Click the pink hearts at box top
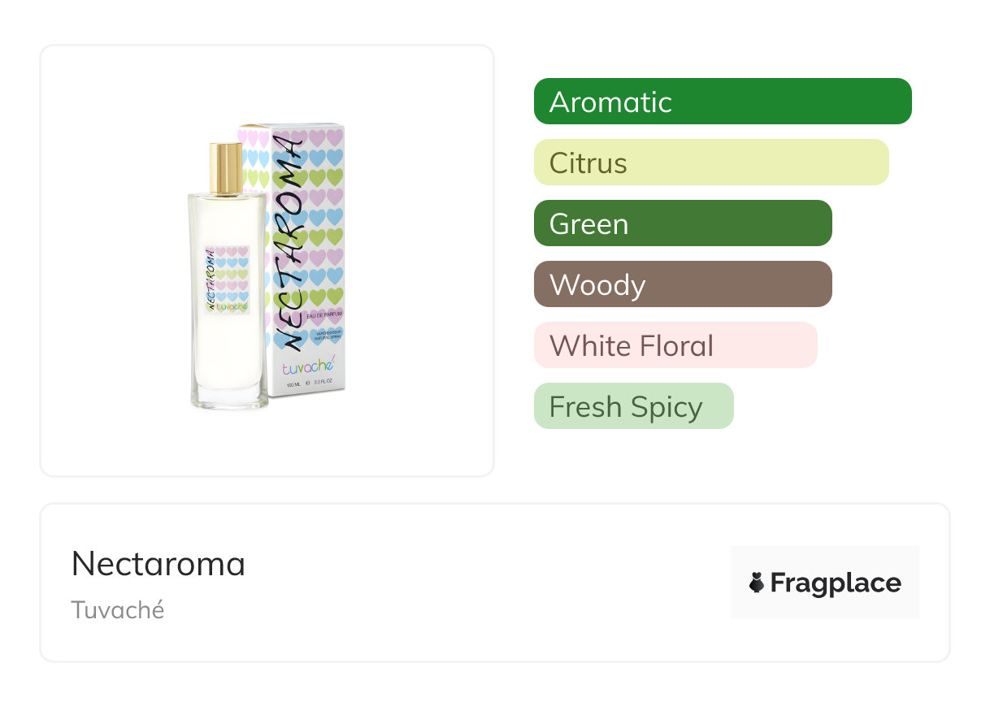Image resolution: width=990 pixels, height=702 pixels. [x=319, y=136]
